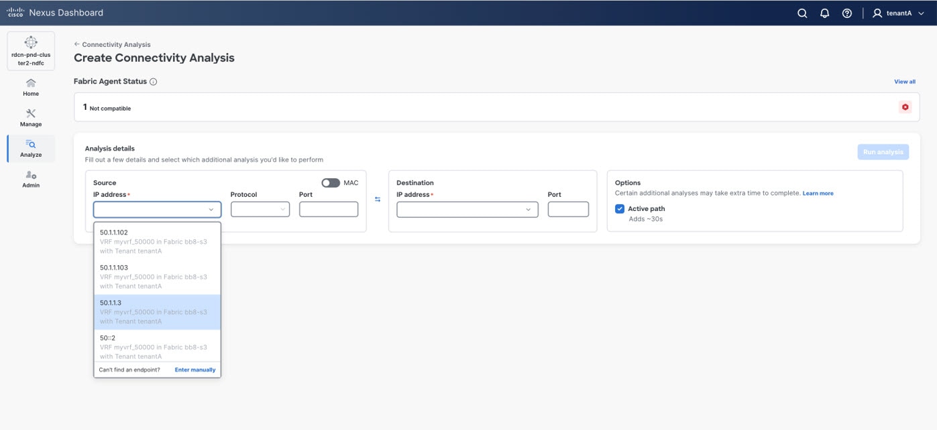
Task: Open the search icon in top bar
Action: click(802, 13)
